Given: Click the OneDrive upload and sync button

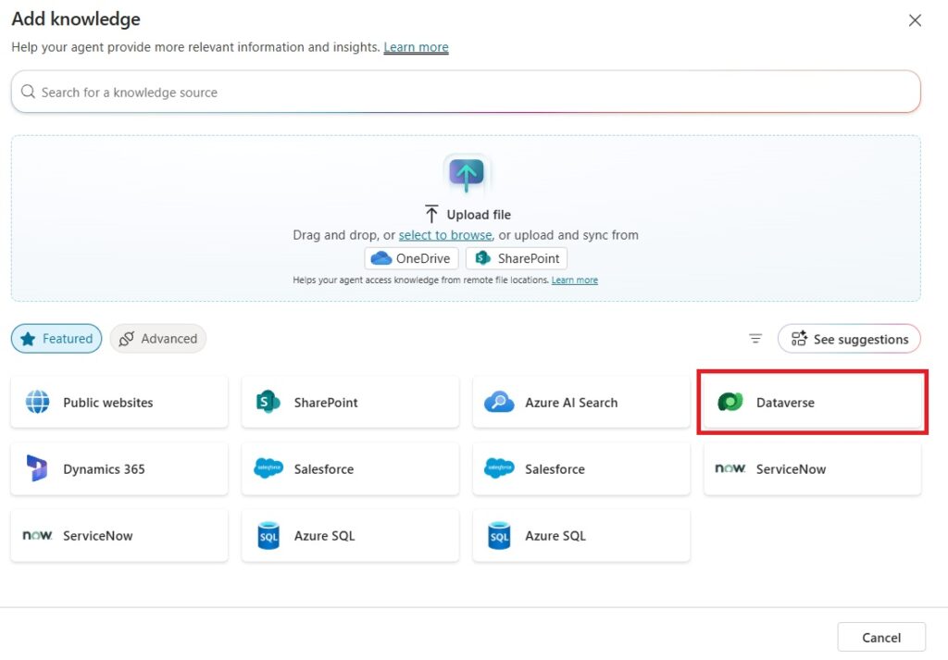Looking at the screenshot, I should (411, 258).
